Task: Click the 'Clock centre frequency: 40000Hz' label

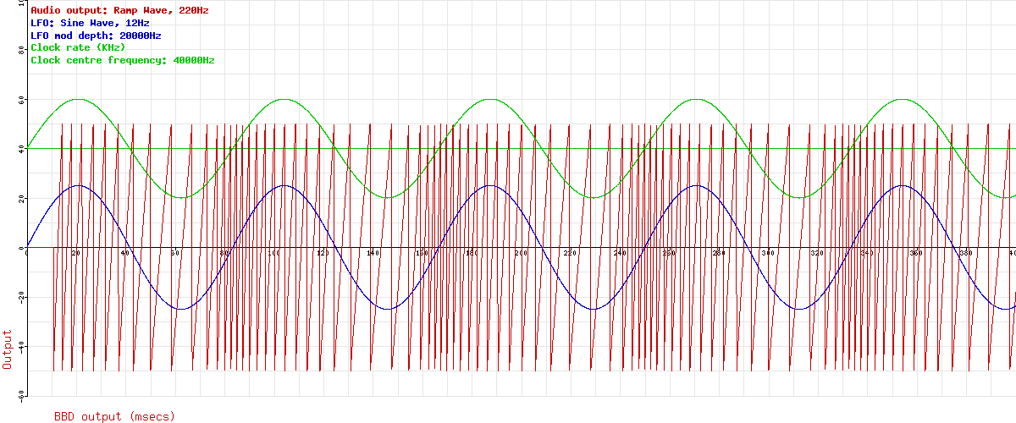Action: 123,60
